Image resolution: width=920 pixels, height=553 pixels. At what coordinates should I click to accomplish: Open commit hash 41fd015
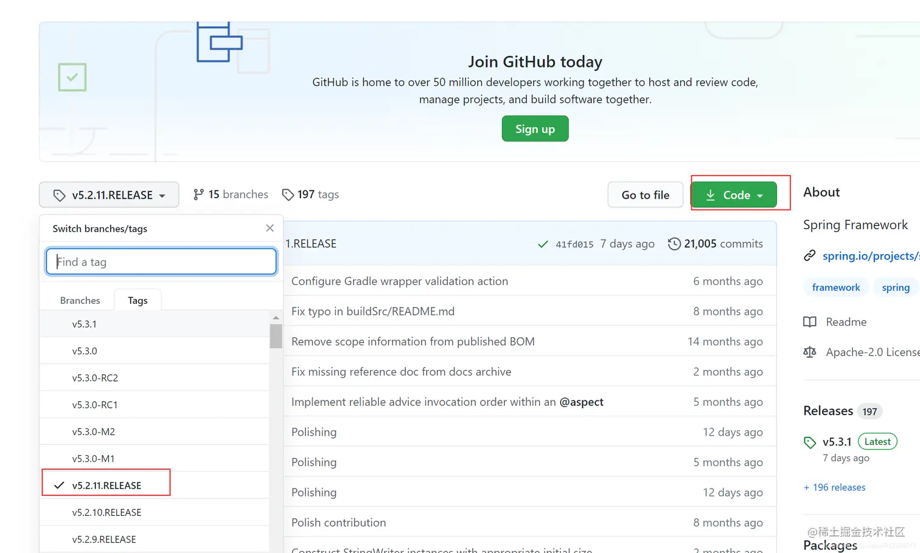point(574,244)
